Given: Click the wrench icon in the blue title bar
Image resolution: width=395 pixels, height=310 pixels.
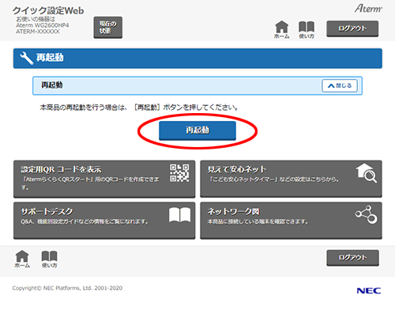Looking at the screenshot, I should [x=26, y=58].
